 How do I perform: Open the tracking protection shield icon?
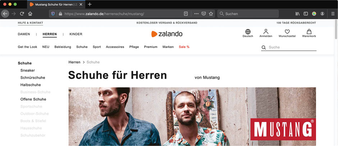point(53,14)
